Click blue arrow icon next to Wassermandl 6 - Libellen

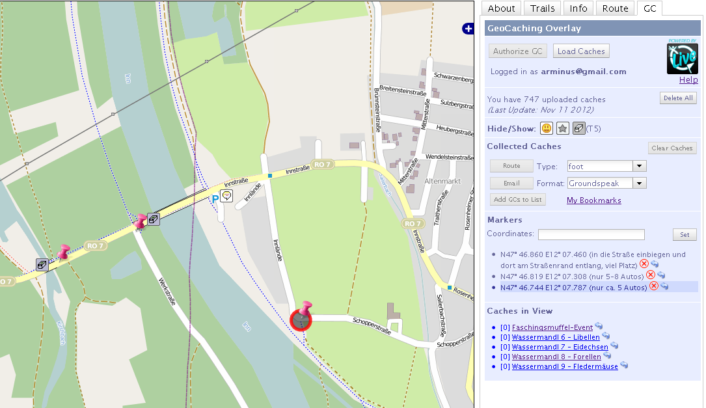point(606,336)
